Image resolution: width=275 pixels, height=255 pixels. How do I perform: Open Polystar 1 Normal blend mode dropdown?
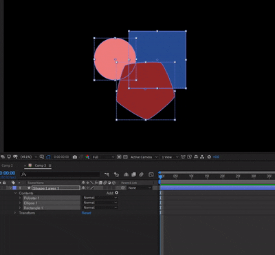point(100,198)
